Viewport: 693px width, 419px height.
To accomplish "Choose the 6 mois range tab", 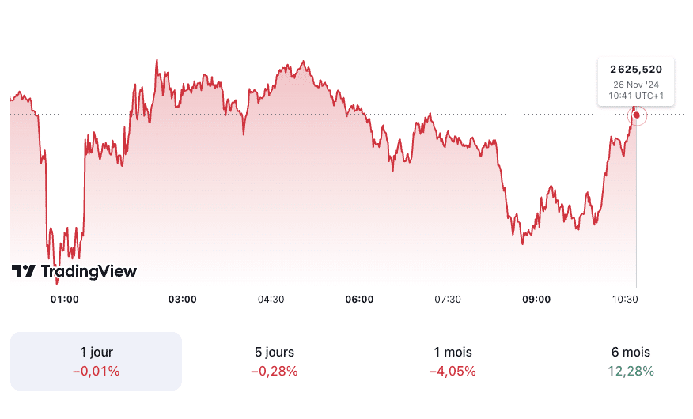I will tap(631, 361).
